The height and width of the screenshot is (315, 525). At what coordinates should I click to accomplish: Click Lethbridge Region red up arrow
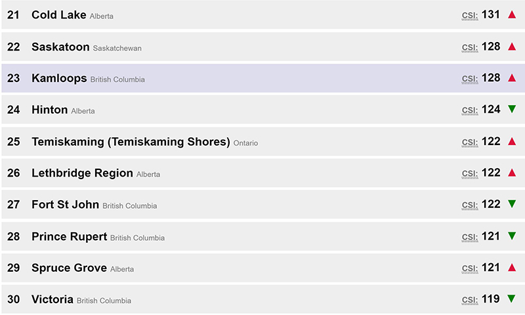pyautogui.click(x=513, y=173)
